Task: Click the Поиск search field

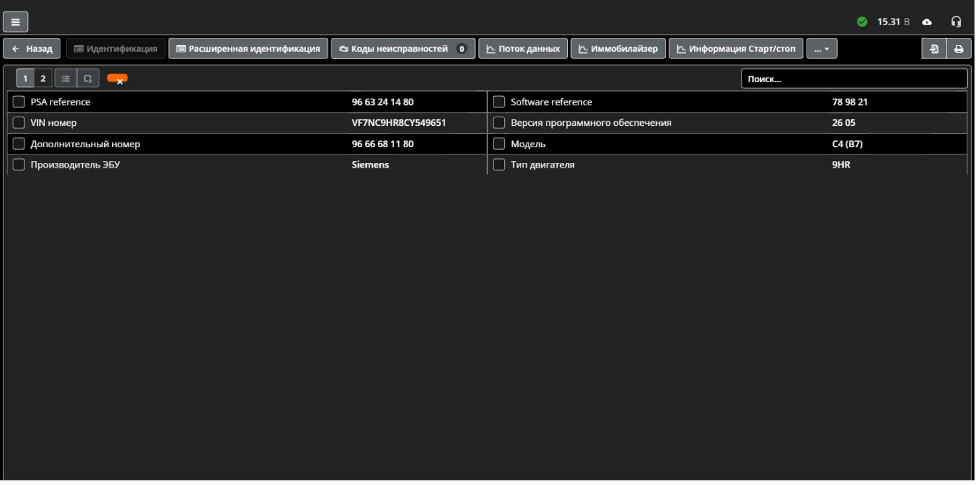Action: click(x=854, y=78)
